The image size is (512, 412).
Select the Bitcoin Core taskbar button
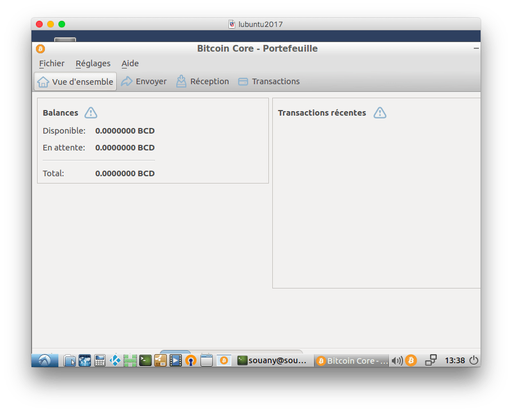[352, 360]
